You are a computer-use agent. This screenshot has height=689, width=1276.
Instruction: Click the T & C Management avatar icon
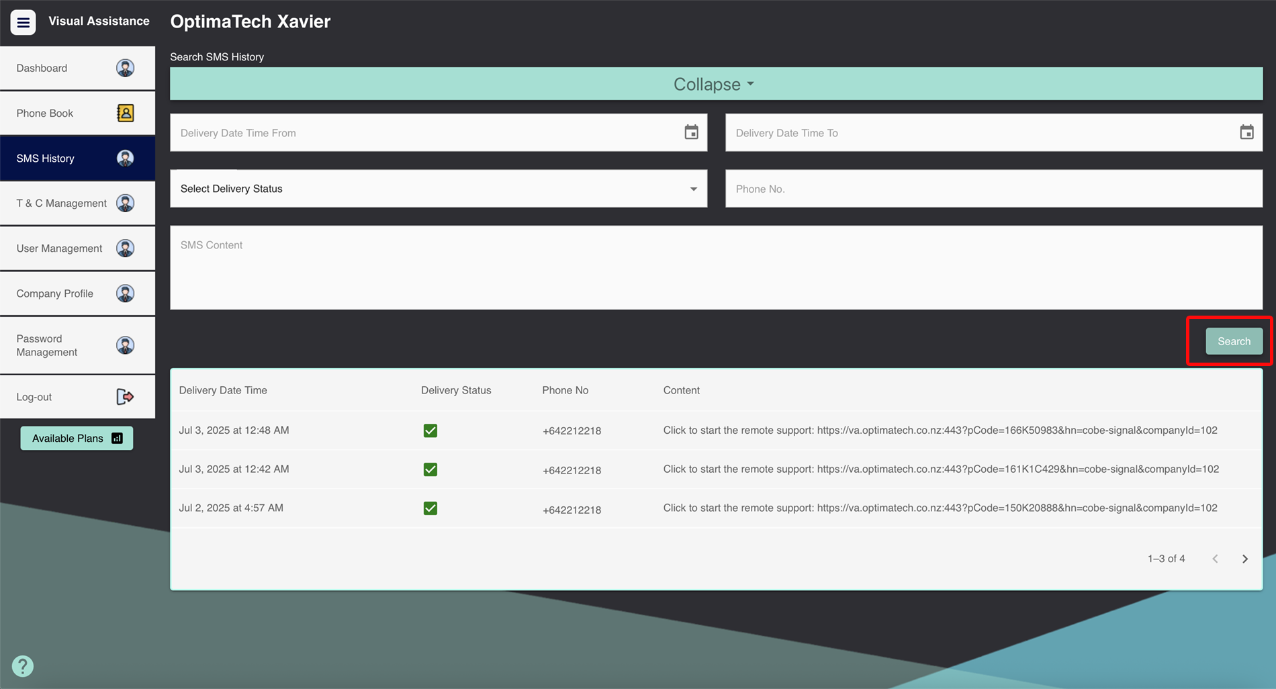[125, 203]
